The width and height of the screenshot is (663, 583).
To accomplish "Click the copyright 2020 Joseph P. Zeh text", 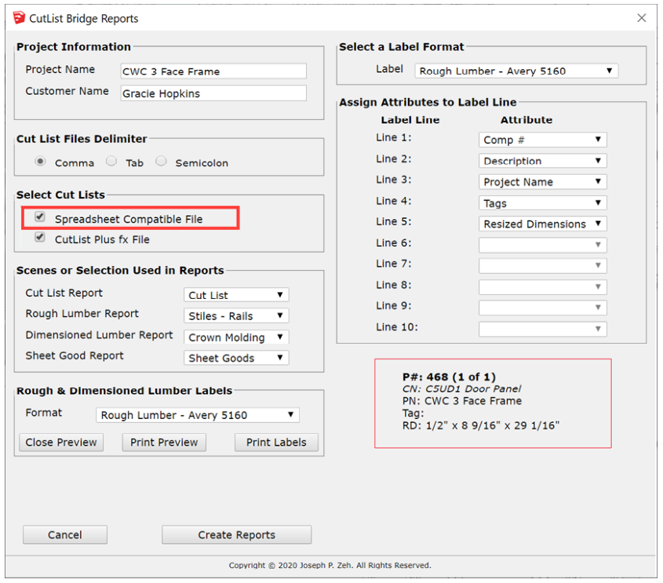I will (x=330, y=565).
